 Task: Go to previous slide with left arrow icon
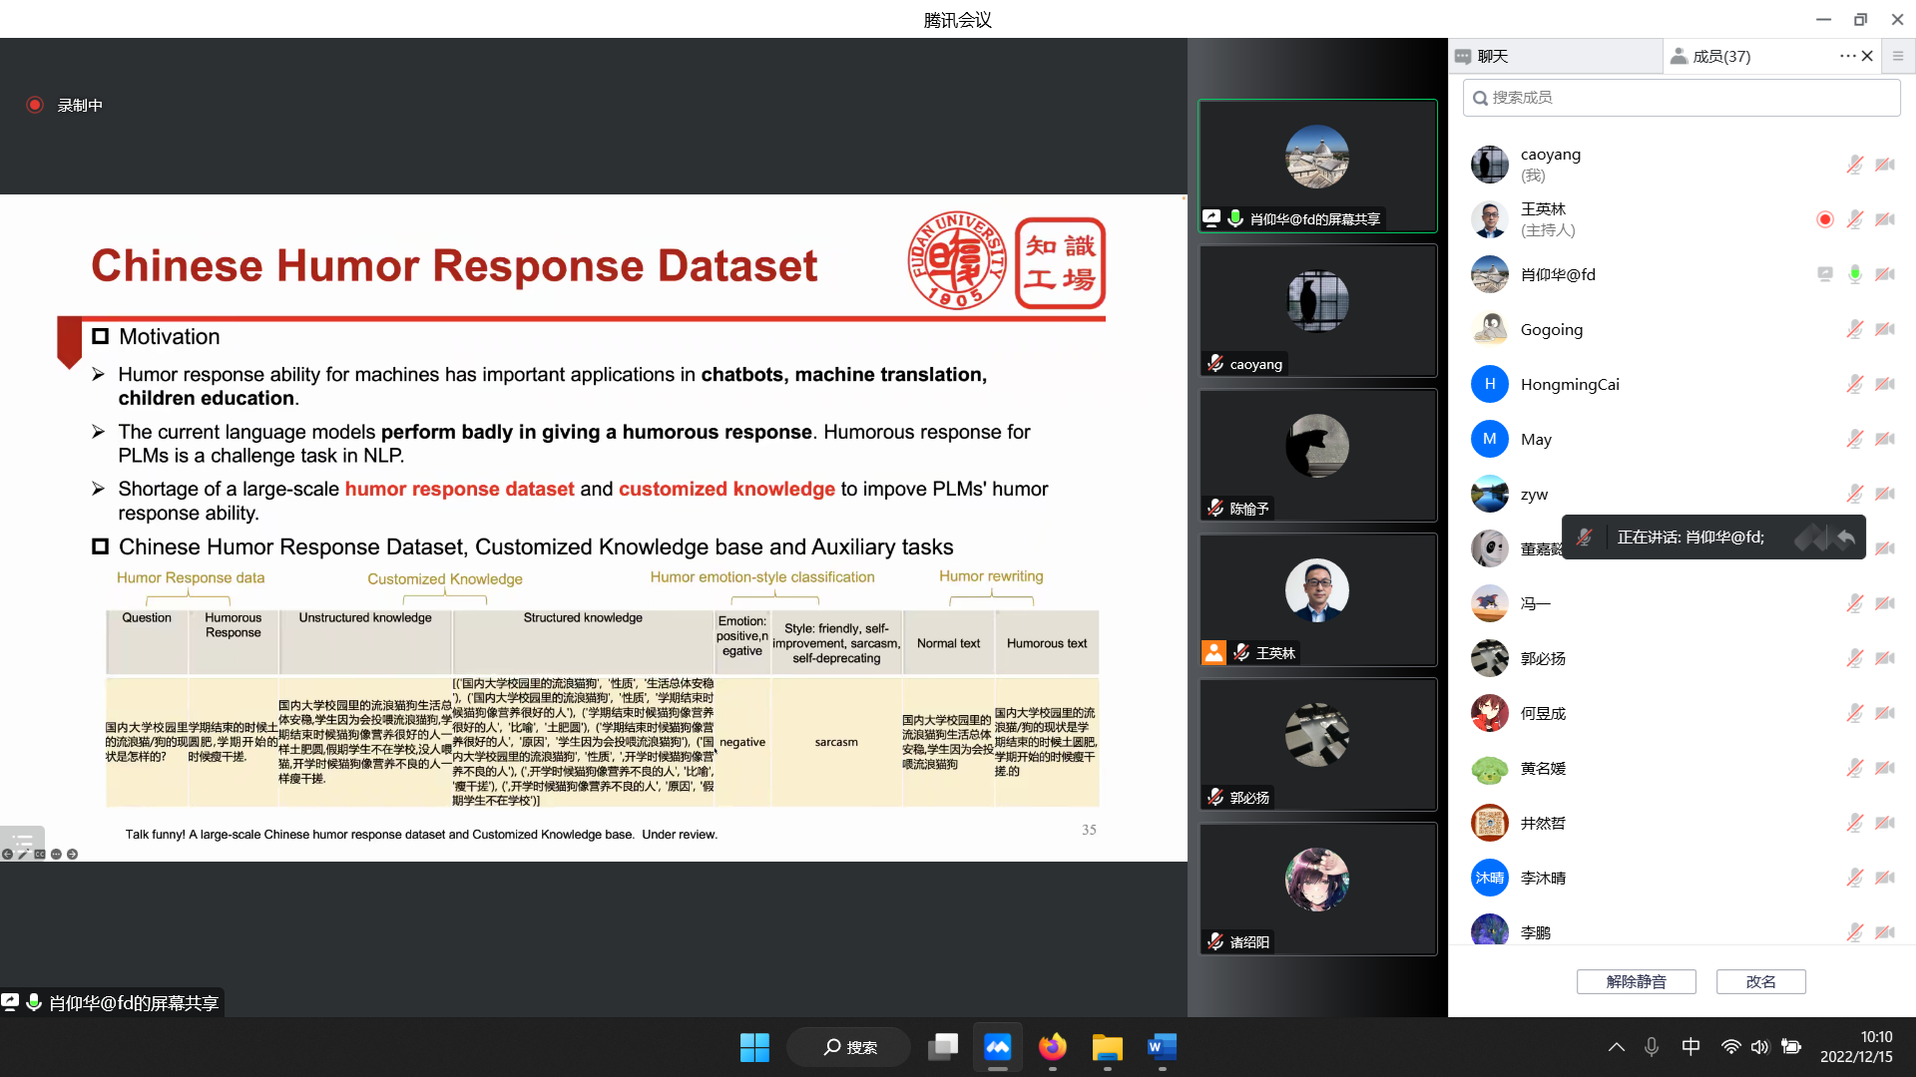pyautogui.click(x=7, y=855)
